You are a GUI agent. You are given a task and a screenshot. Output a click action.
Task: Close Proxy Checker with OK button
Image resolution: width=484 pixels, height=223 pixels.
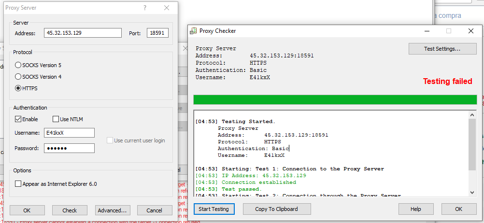(459, 209)
